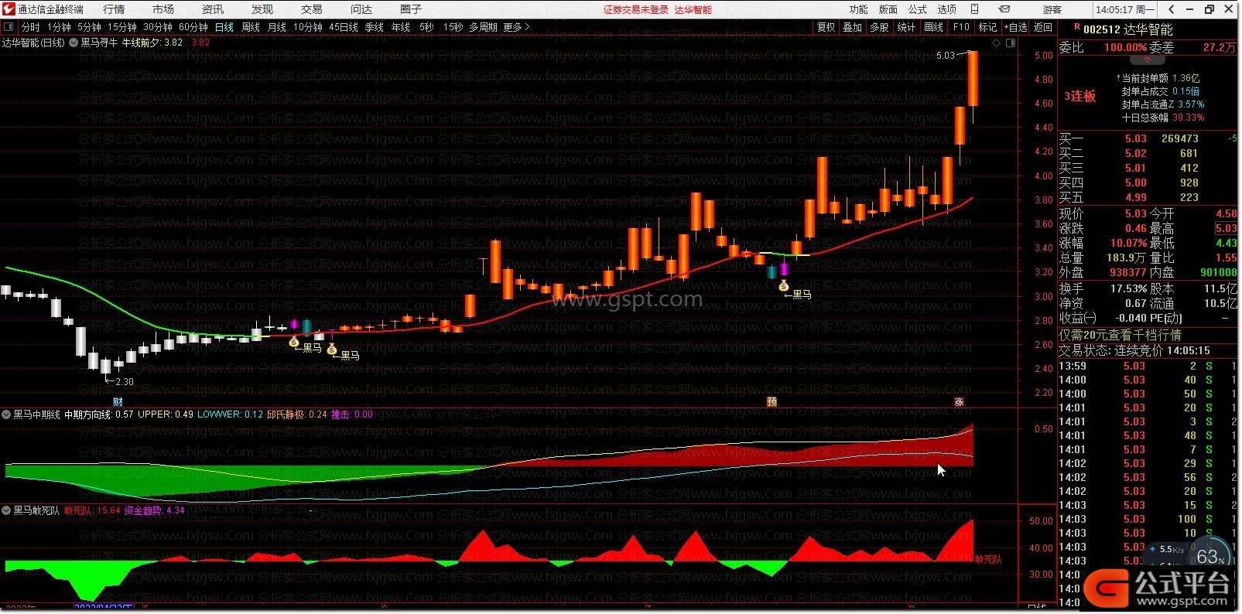Switch to 15分钟 chart period

click(122, 27)
